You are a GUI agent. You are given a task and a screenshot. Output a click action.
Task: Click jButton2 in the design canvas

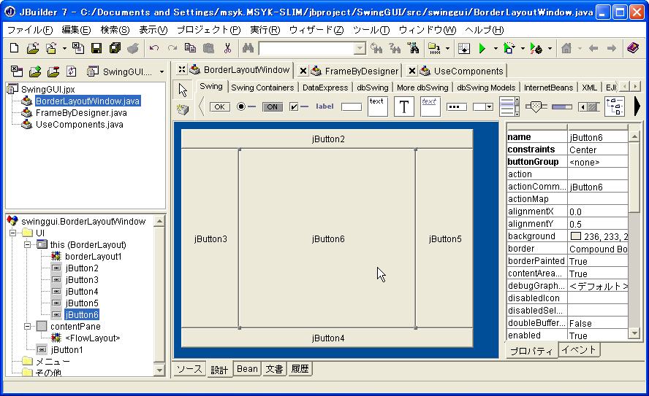click(327, 139)
